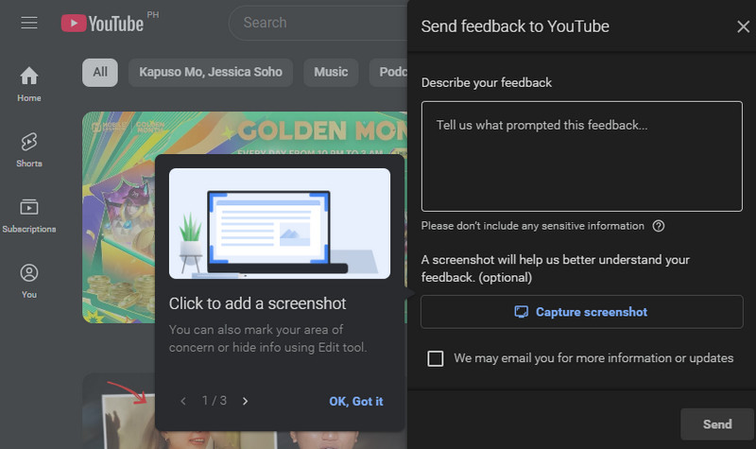Click the 'Describe your feedback' label
Viewport: 756px width, 449px height.
point(487,83)
